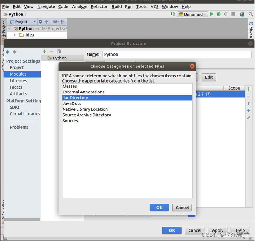Open Project panel gear settings
This screenshot has height=241, width=255.
[x=55, y=22]
